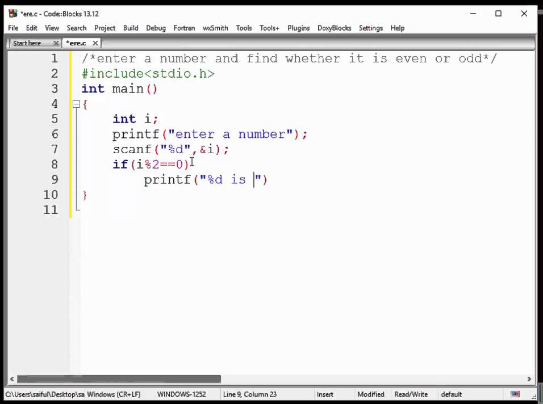Select the *ere.c editor tab
The width and height of the screenshot is (543, 404).
click(x=77, y=43)
